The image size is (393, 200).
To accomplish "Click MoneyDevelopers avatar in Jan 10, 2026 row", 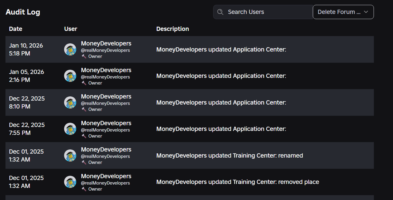I will tap(70, 49).
